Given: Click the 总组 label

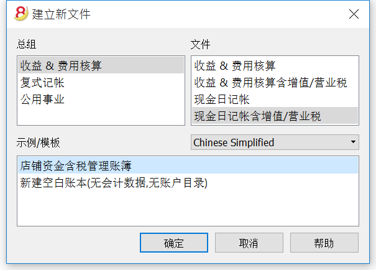Looking at the screenshot, I should pyautogui.click(x=26, y=44).
